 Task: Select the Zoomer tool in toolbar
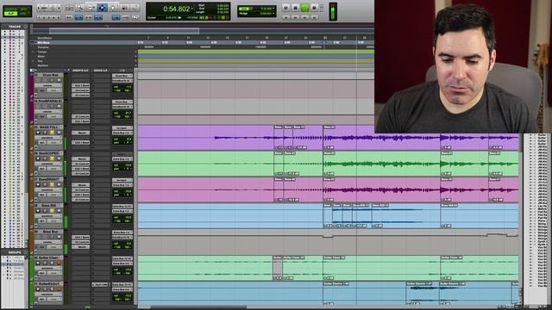click(80, 8)
